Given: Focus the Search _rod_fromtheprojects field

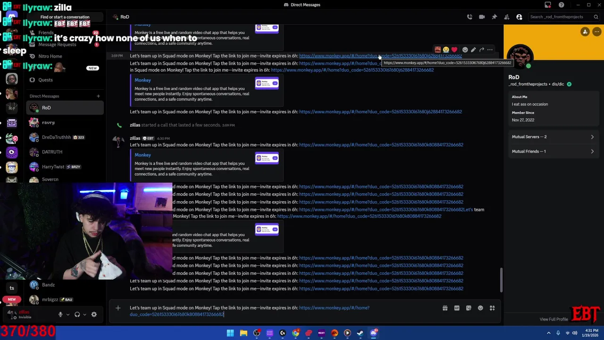Looking at the screenshot, I should (x=563, y=17).
